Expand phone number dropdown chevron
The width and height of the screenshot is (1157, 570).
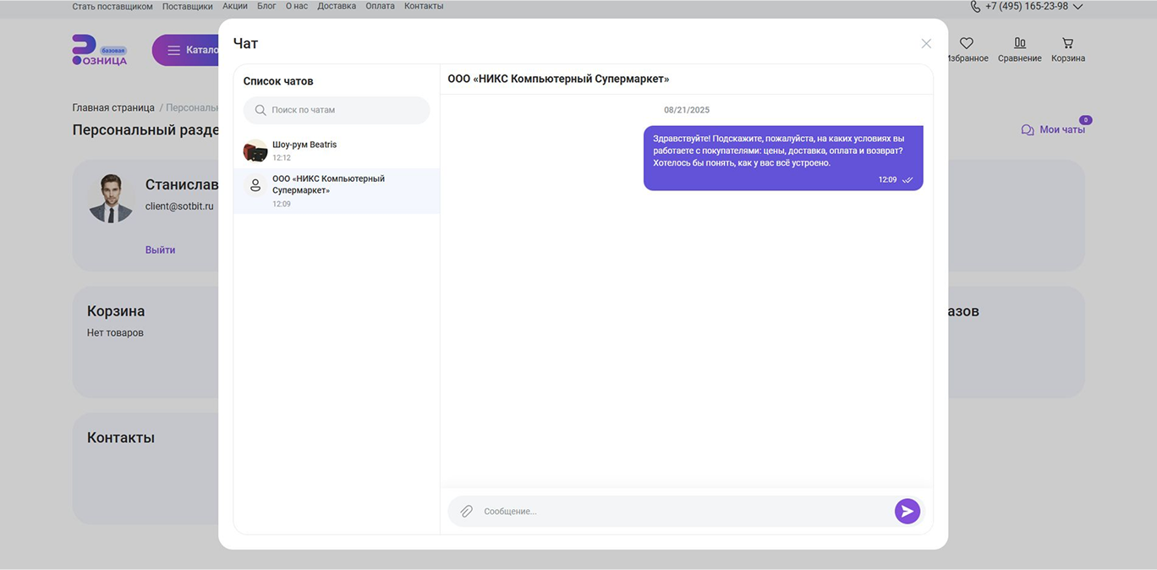1077,7
